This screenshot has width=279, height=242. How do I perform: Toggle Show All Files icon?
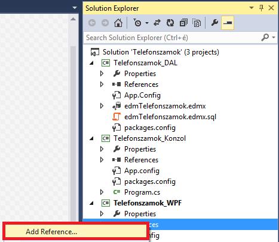tap(197, 23)
